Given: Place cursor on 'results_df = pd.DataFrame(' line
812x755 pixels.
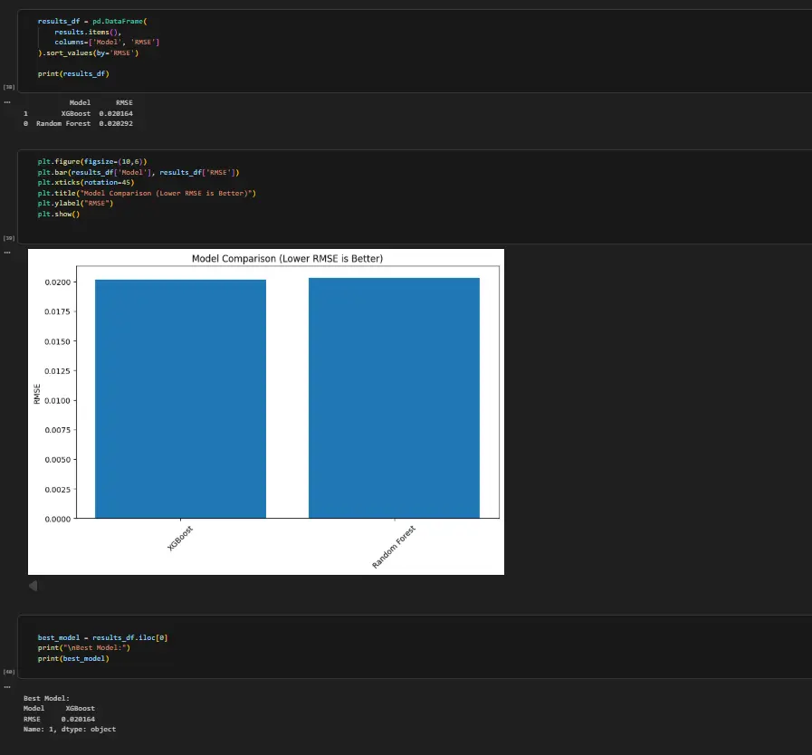Looking at the screenshot, I should pos(92,21).
